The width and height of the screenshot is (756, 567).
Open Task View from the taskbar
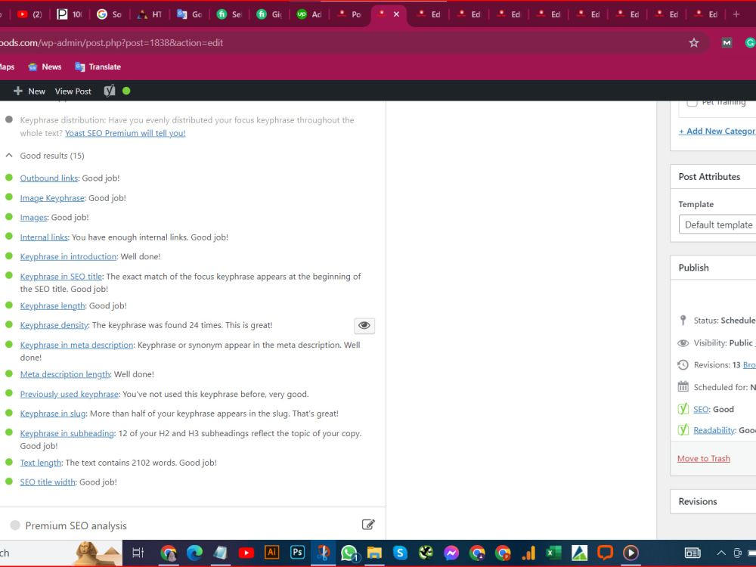click(138, 553)
